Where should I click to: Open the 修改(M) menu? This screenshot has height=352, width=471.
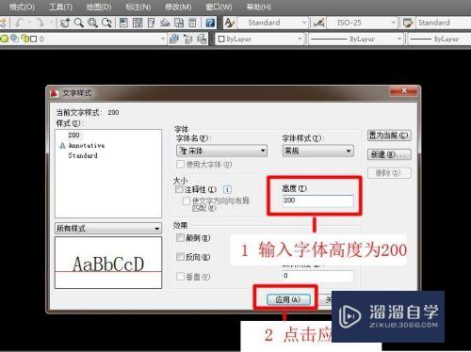tap(178, 7)
